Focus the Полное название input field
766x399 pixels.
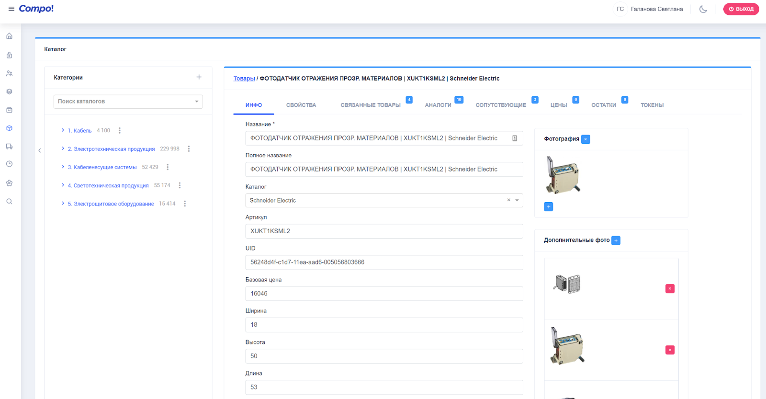pyautogui.click(x=384, y=170)
